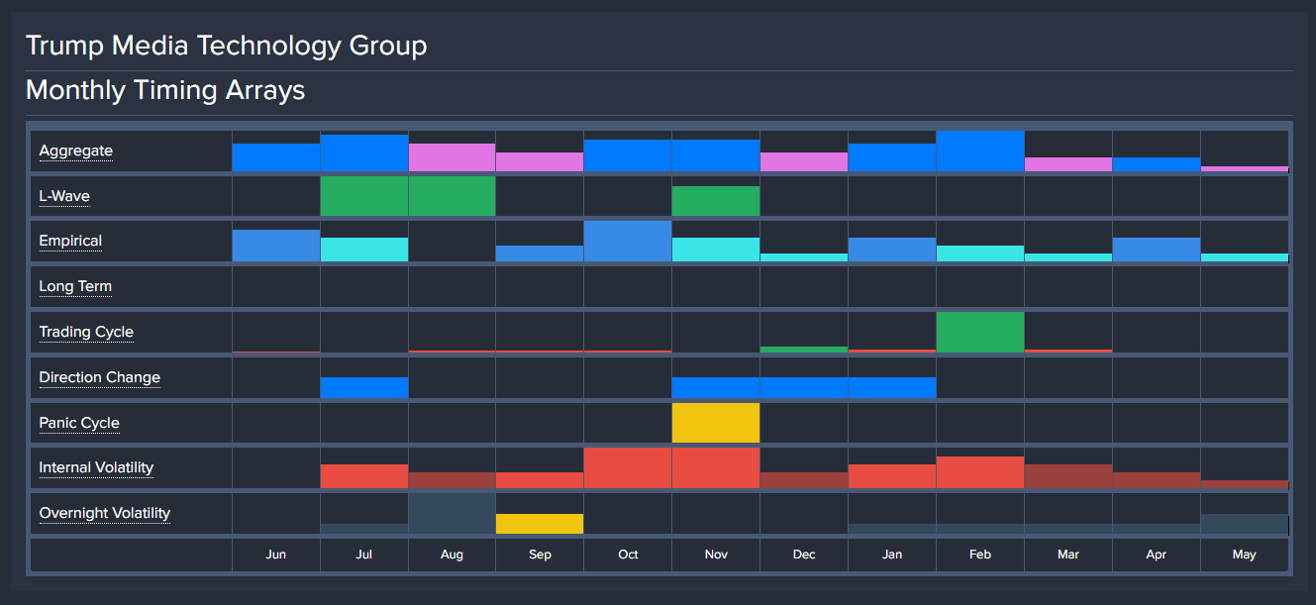Select the Aug month column label
This screenshot has height=605, width=1316.
pos(452,555)
